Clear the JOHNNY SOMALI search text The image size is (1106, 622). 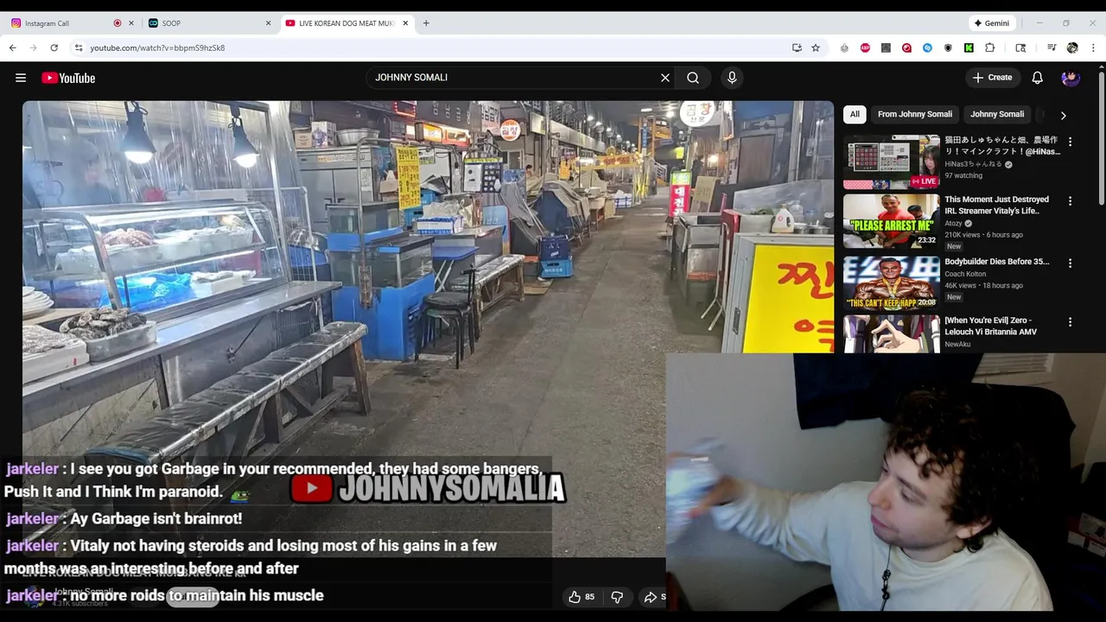pos(665,78)
